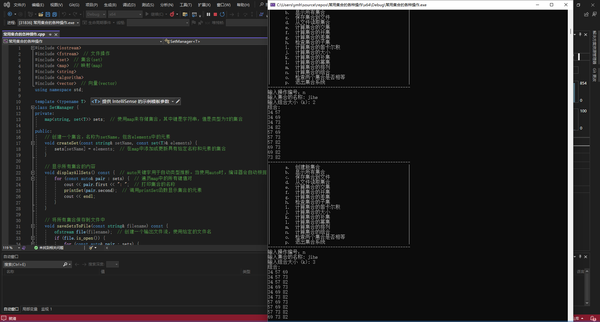Open the 编辑(E) menu
600x322 pixels.
38,5
